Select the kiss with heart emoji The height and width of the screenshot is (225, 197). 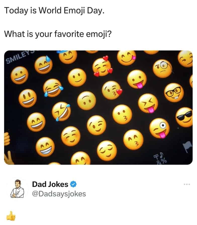pyautogui.click(x=112, y=90)
